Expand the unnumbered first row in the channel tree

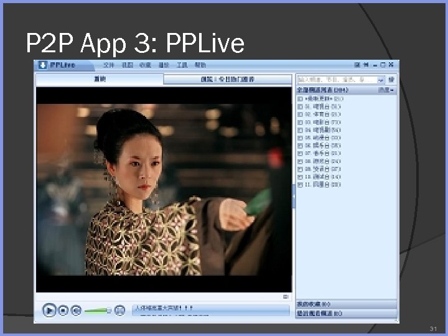pyautogui.click(x=300, y=99)
